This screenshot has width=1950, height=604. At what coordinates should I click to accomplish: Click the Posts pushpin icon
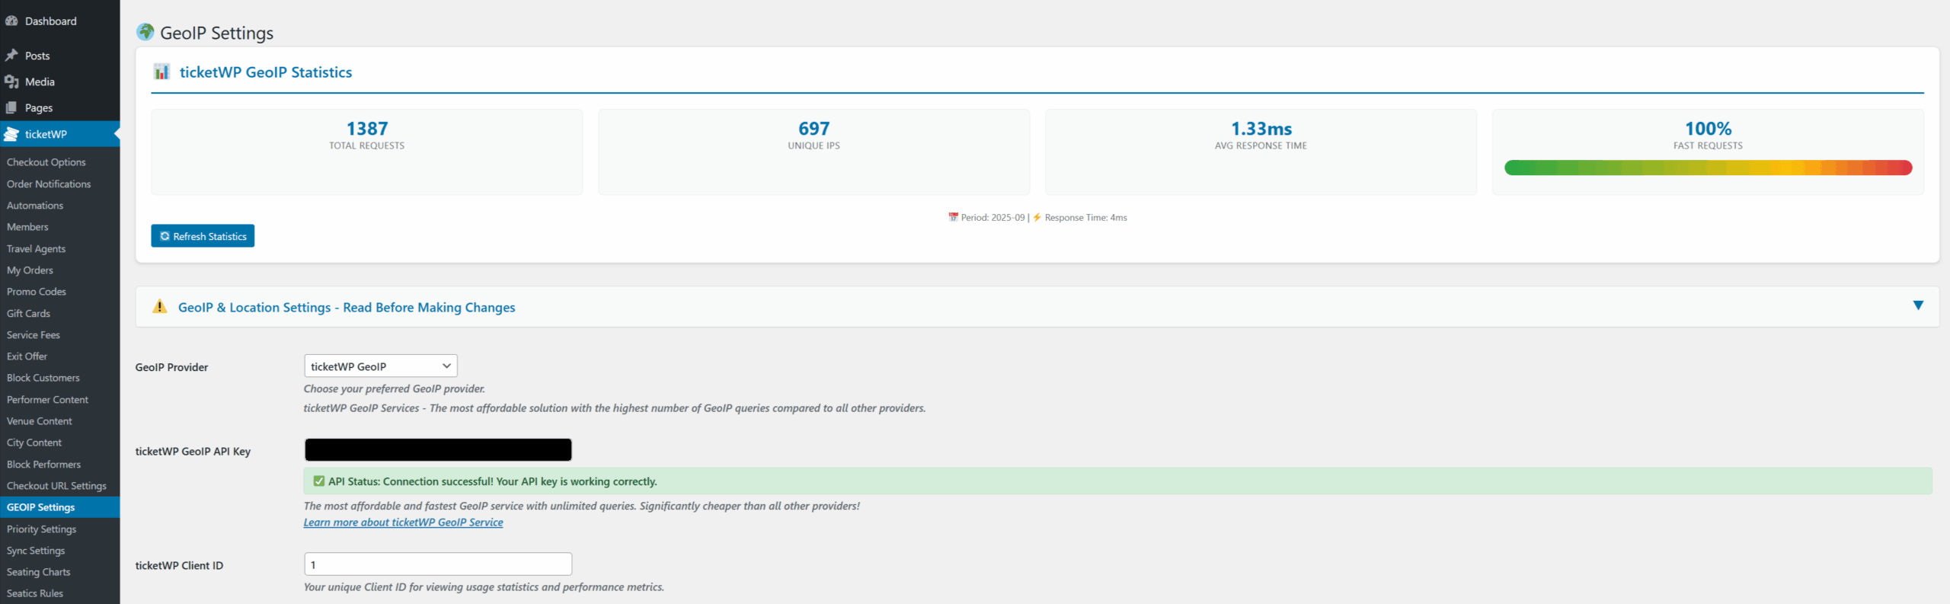click(11, 55)
